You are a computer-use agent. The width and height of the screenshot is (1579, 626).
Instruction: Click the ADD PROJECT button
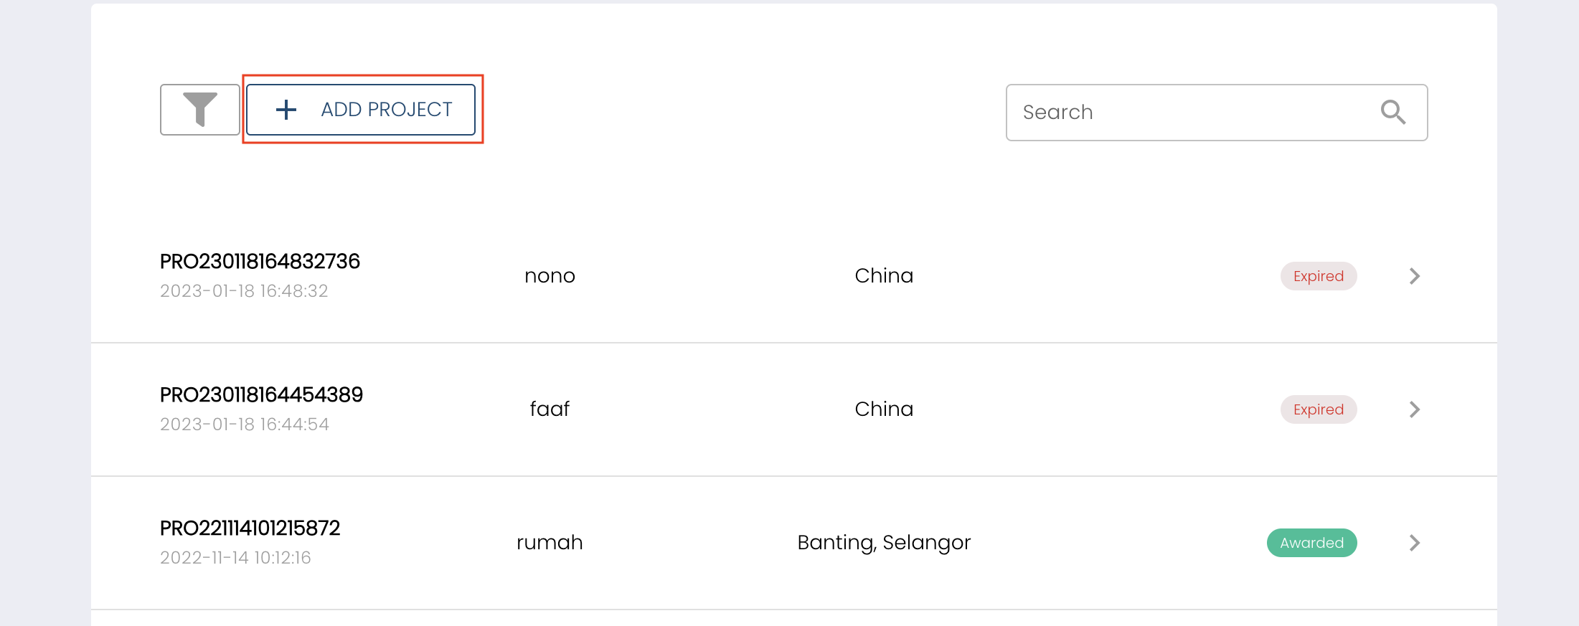pyautogui.click(x=361, y=110)
